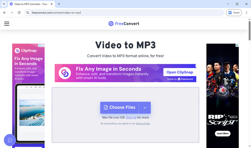Click Learn More on the Rip the Script ad

(223, 134)
